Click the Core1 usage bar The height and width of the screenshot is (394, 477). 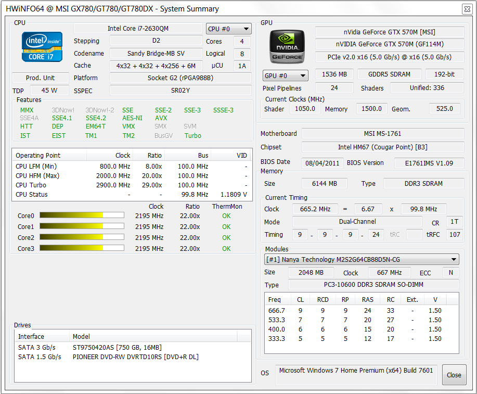coord(82,226)
